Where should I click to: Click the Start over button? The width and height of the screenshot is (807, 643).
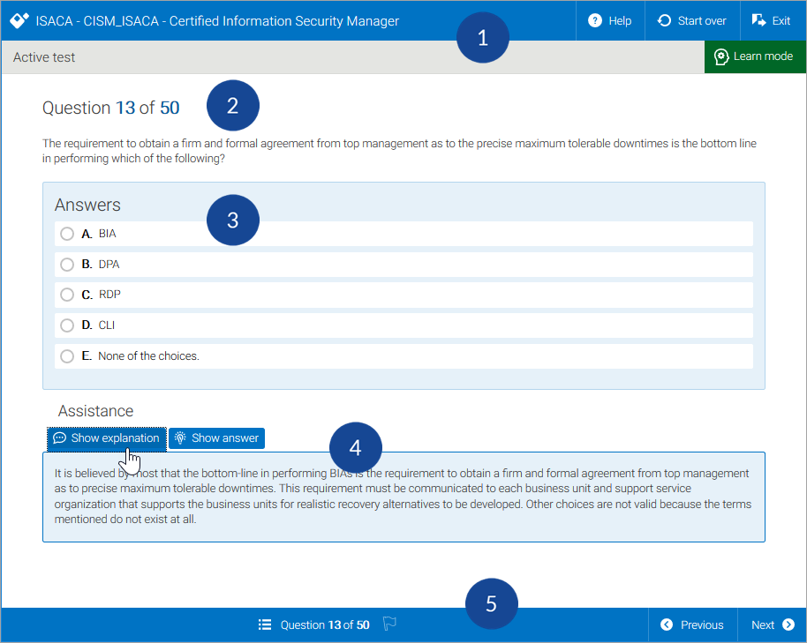692,20
